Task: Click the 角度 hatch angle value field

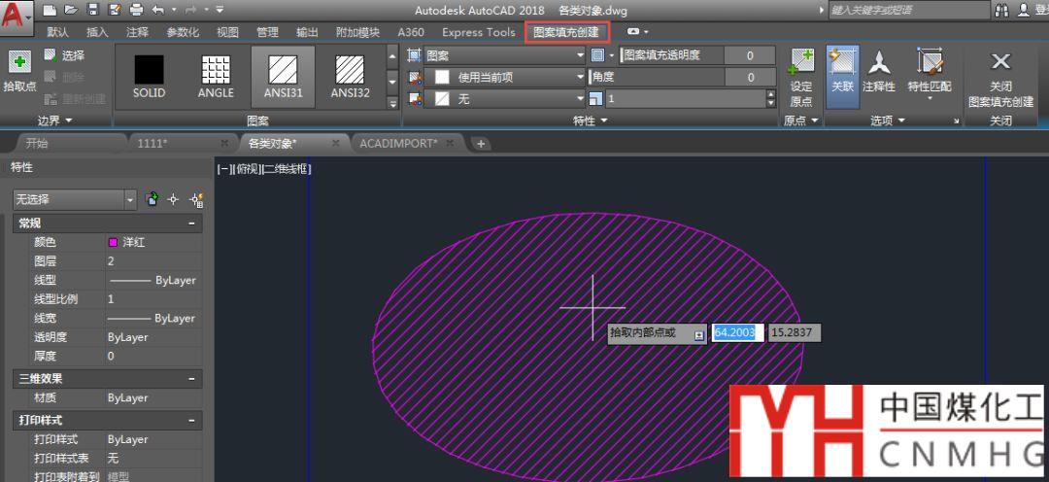Action: (750, 77)
